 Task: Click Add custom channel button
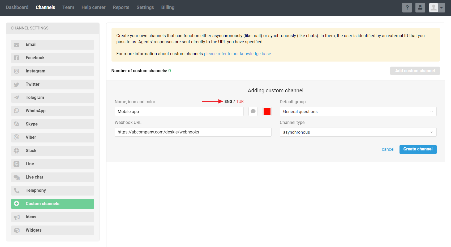(x=415, y=71)
